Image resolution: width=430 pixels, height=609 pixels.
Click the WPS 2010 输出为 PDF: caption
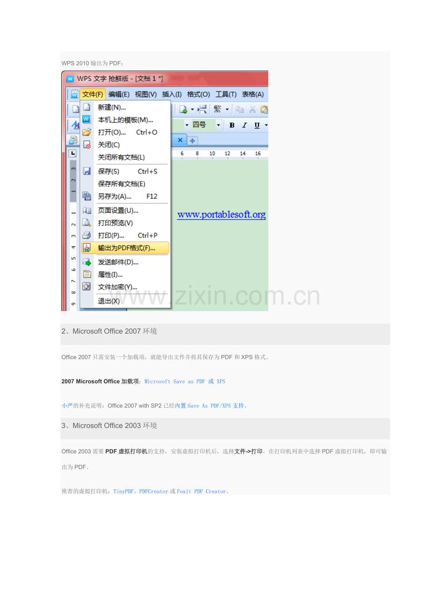point(92,63)
